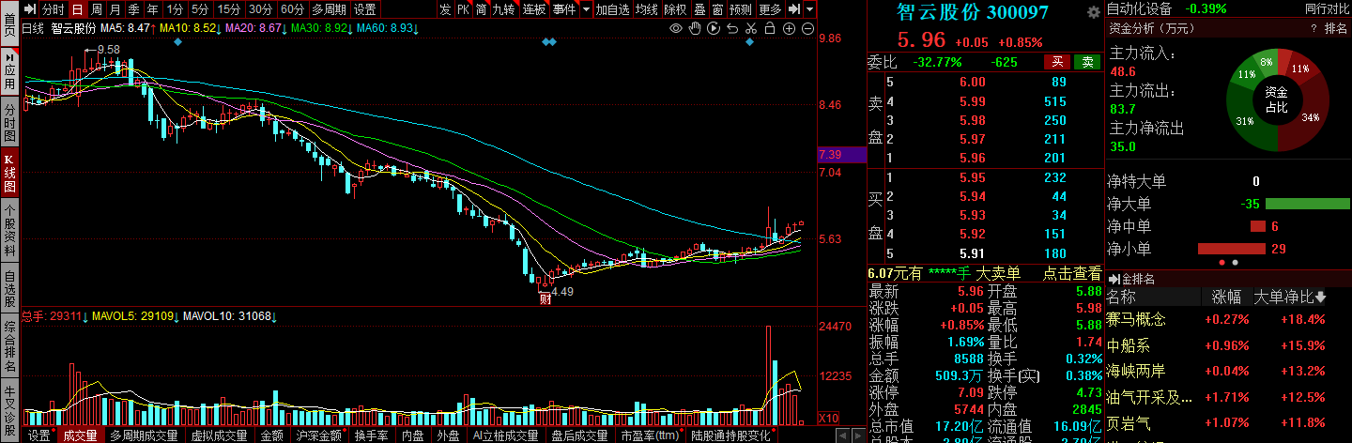Zoom out with the minus circle icon
The width and height of the screenshot is (1352, 443).
click(807, 28)
